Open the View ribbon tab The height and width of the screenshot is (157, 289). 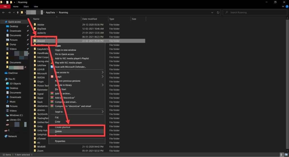[x=36, y=6]
